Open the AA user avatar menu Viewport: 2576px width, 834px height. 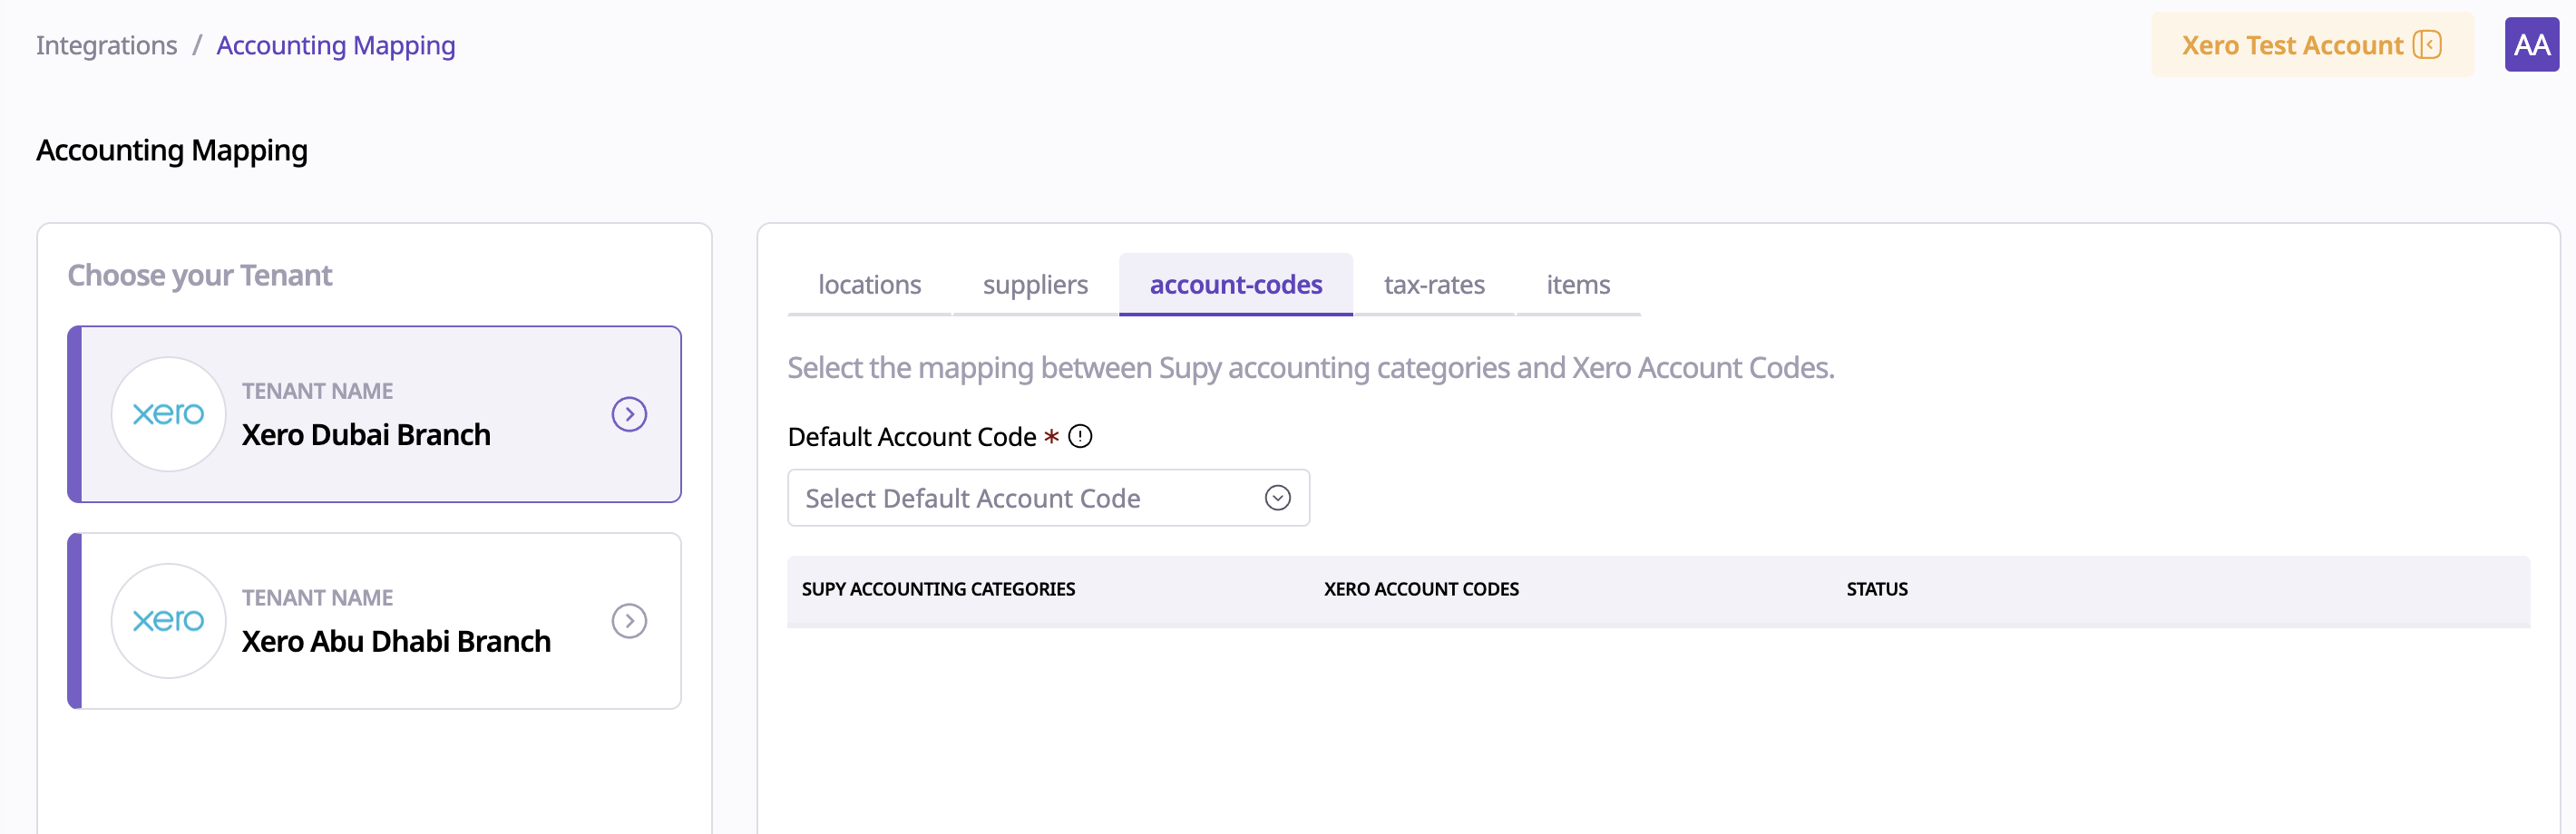pos(2531,45)
